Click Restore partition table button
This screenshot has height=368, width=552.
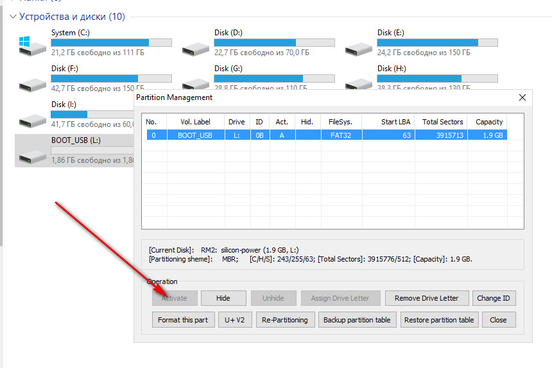tap(440, 320)
